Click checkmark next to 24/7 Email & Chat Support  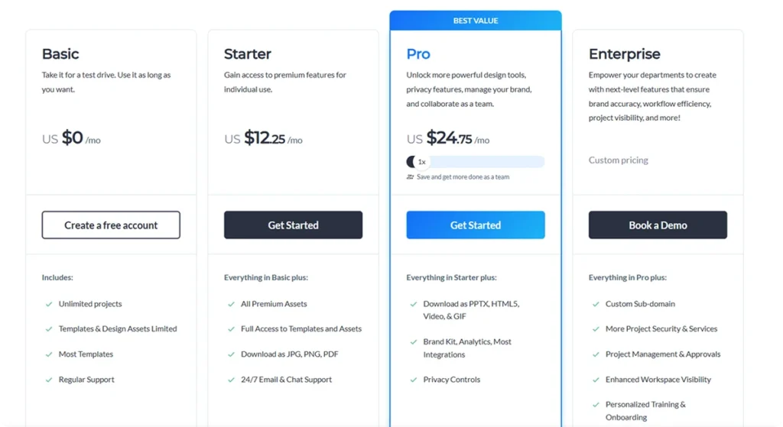click(x=231, y=380)
